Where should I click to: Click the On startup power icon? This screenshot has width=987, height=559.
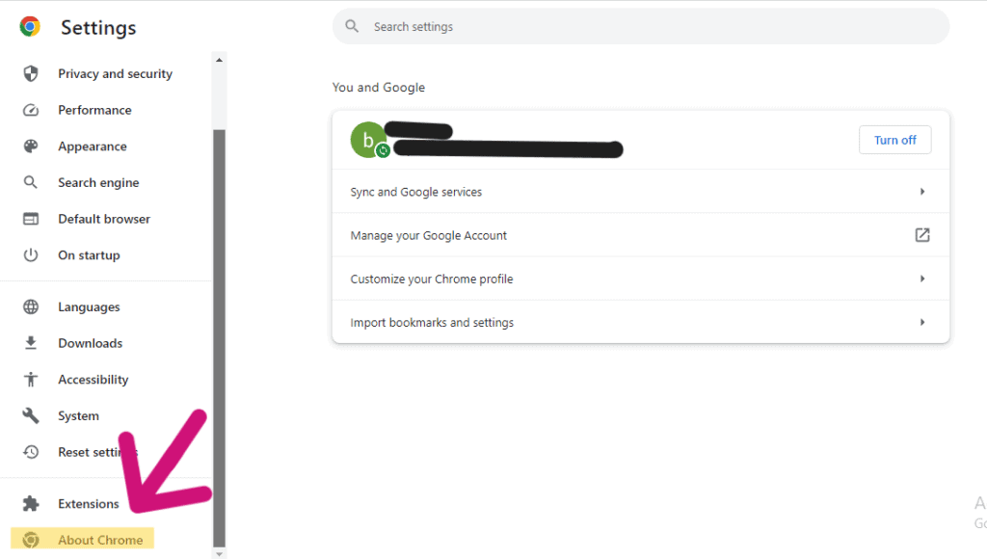30,255
